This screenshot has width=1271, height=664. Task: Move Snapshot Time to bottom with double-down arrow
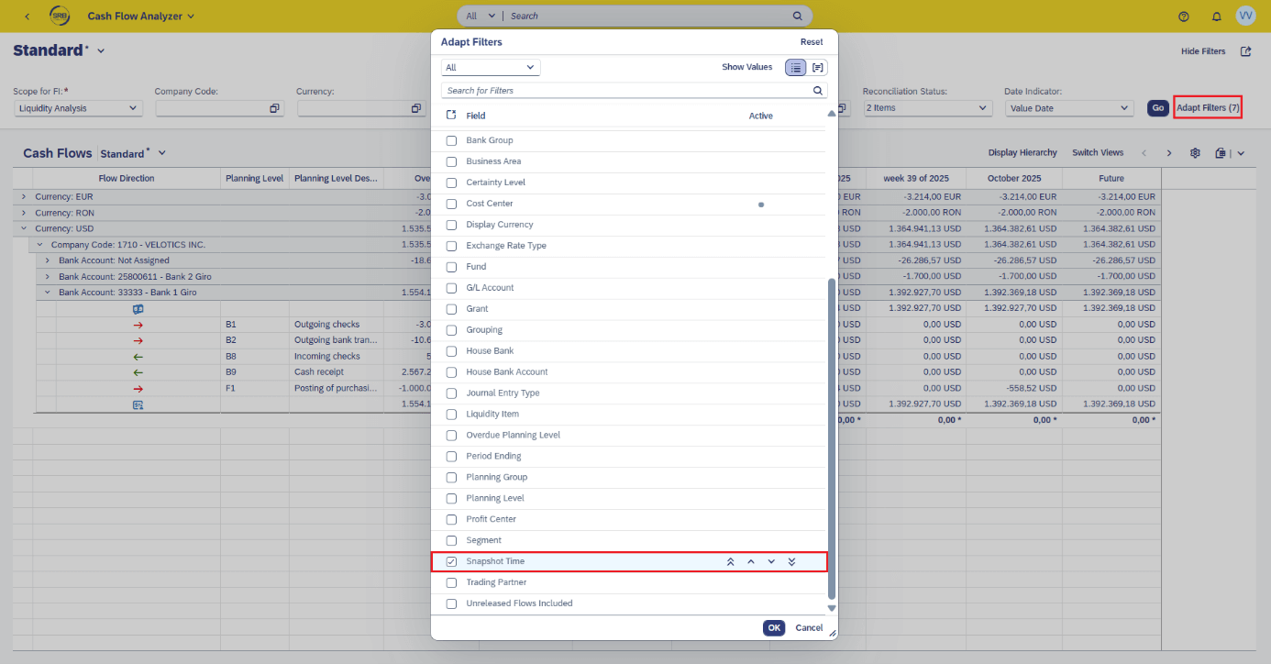pyautogui.click(x=791, y=562)
